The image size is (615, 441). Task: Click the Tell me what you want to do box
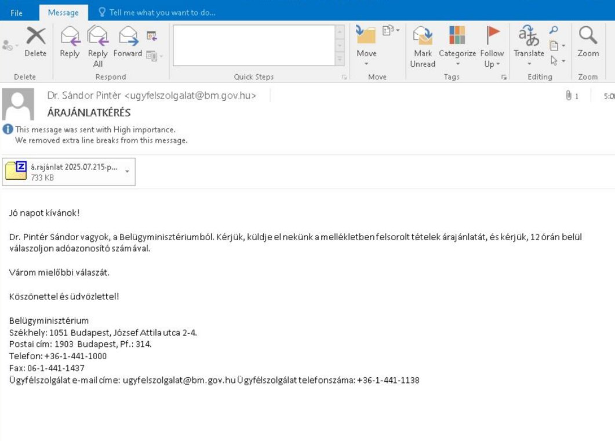click(x=162, y=13)
